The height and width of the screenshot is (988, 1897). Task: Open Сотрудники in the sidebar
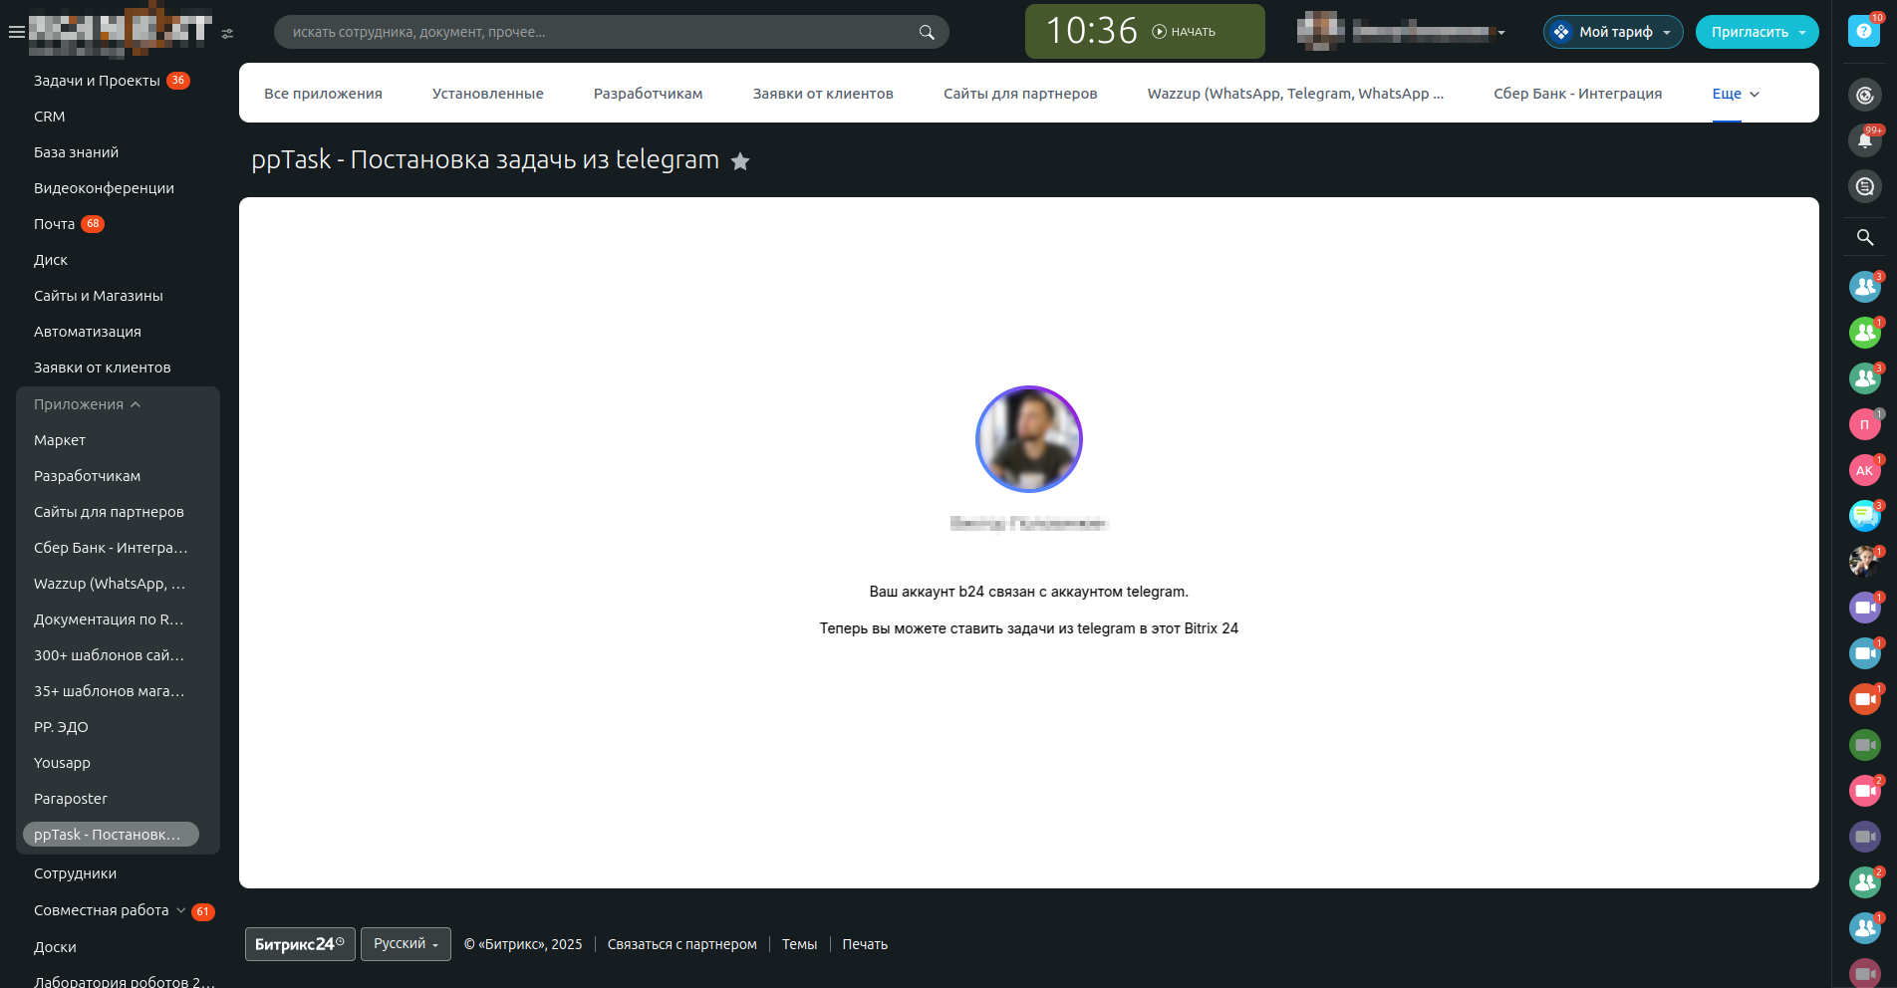[75, 873]
